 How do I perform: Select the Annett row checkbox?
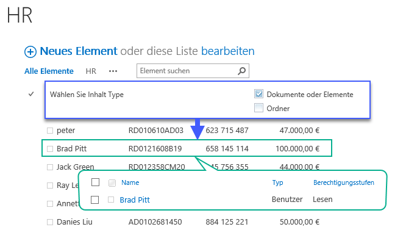[50, 204]
